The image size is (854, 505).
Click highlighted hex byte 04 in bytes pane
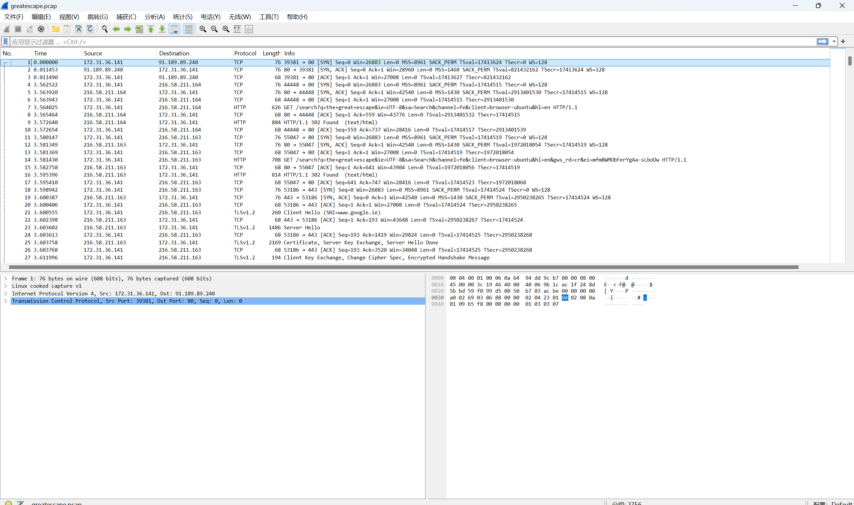tap(565, 297)
